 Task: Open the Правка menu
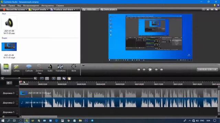[12, 5]
